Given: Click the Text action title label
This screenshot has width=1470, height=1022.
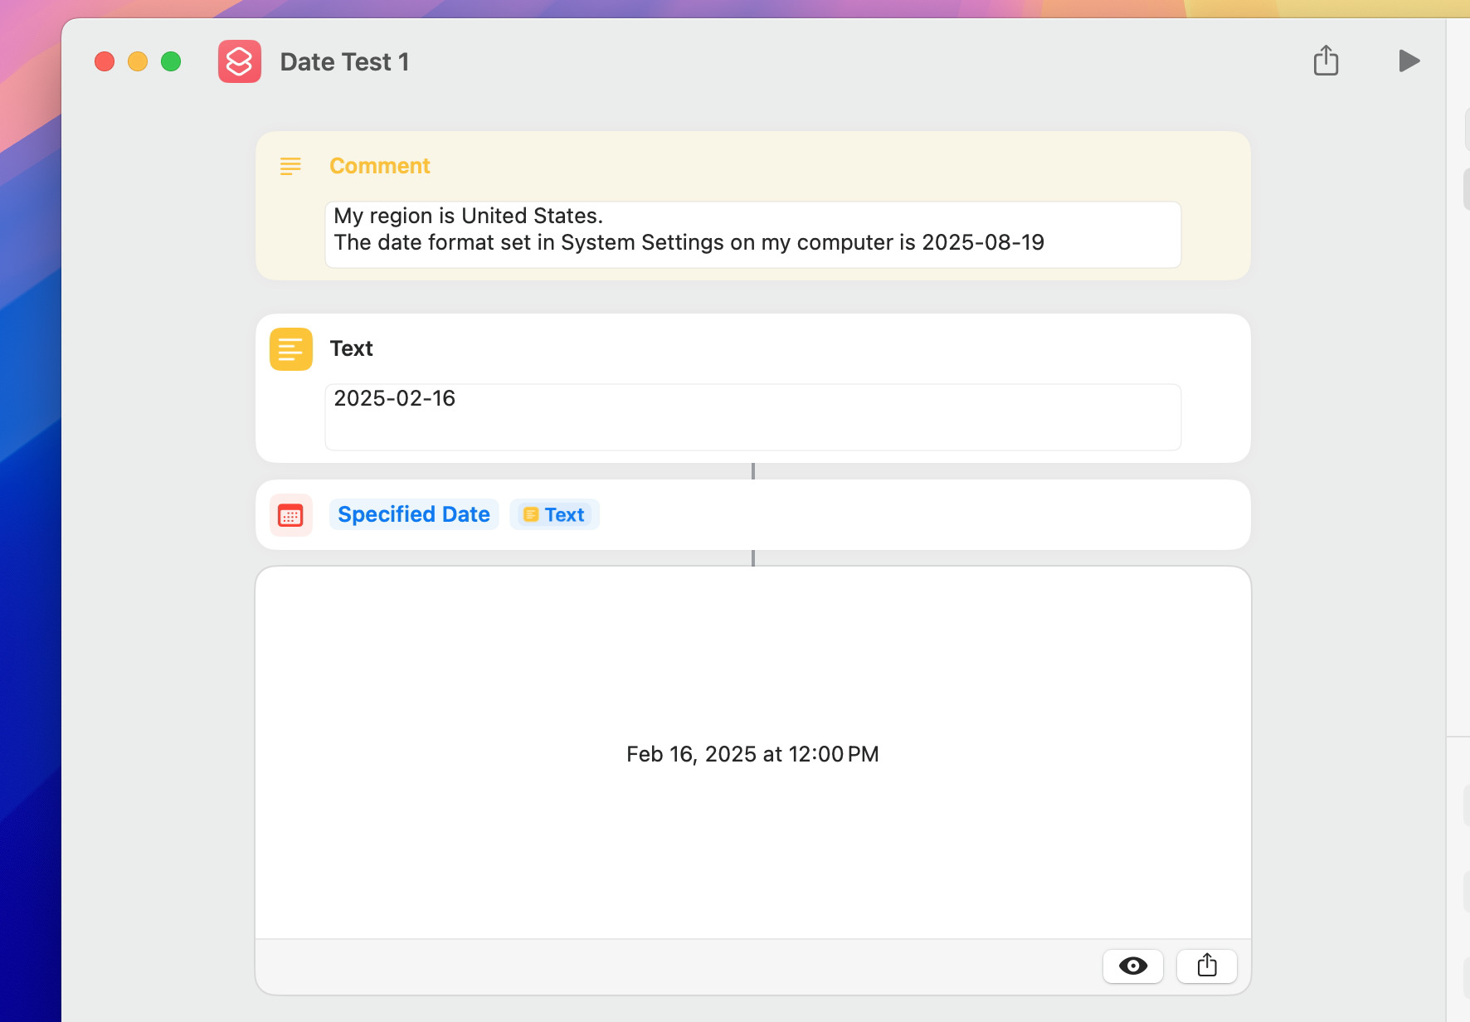Looking at the screenshot, I should [x=352, y=348].
